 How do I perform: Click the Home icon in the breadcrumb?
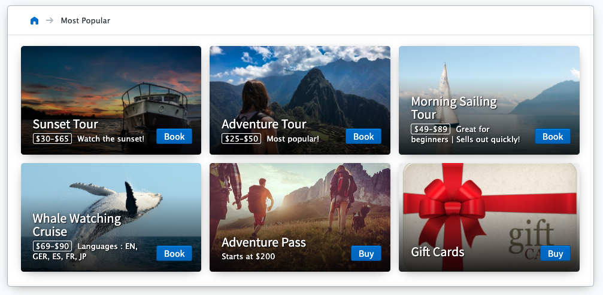[x=34, y=21]
